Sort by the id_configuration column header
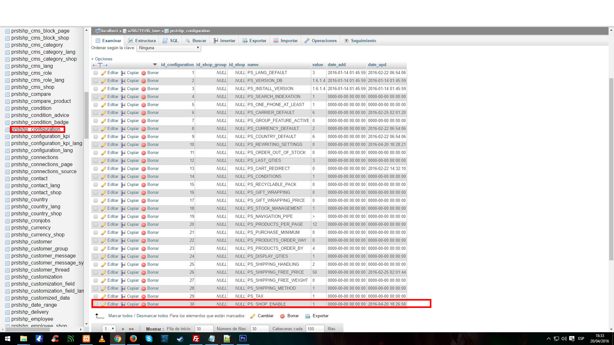Viewport: 614px width, 345px height. tap(177, 65)
